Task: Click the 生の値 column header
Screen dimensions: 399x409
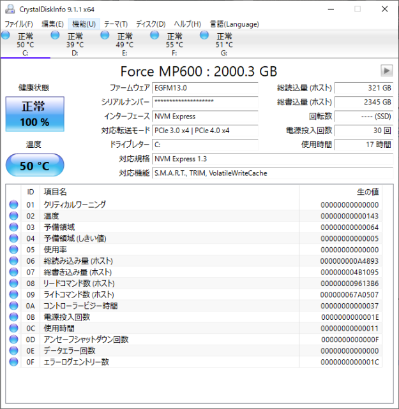Action: pyautogui.click(x=367, y=192)
